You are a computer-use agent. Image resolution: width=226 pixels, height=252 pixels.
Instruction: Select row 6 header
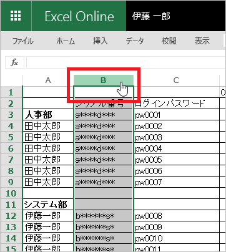coord(11,148)
